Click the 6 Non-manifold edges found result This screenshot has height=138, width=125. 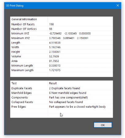(x=68, y=93)
